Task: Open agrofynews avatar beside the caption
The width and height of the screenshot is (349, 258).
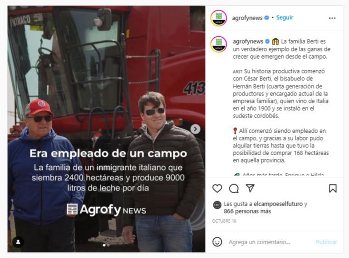Action: coord(218,44)
